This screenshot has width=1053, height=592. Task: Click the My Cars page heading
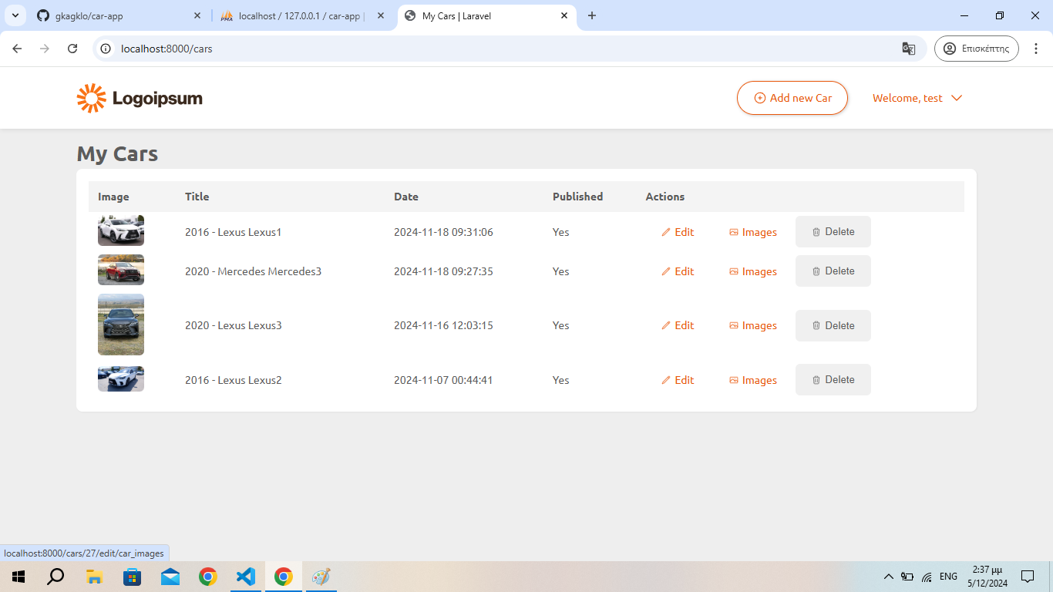point(117,153)
